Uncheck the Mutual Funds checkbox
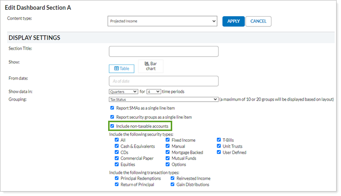Screen dimensions: 341x196 168,159
